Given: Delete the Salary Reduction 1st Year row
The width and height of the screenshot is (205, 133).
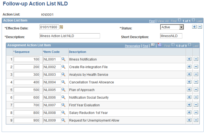Looking at the screenshot, I should [x=196, y=112].
